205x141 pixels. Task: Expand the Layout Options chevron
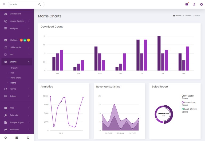coord(29,21)
